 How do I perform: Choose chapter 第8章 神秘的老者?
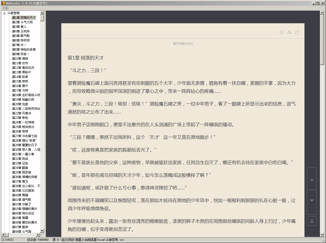tap(24, 50)
